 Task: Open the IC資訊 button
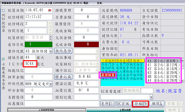click(x=124, y=104)
